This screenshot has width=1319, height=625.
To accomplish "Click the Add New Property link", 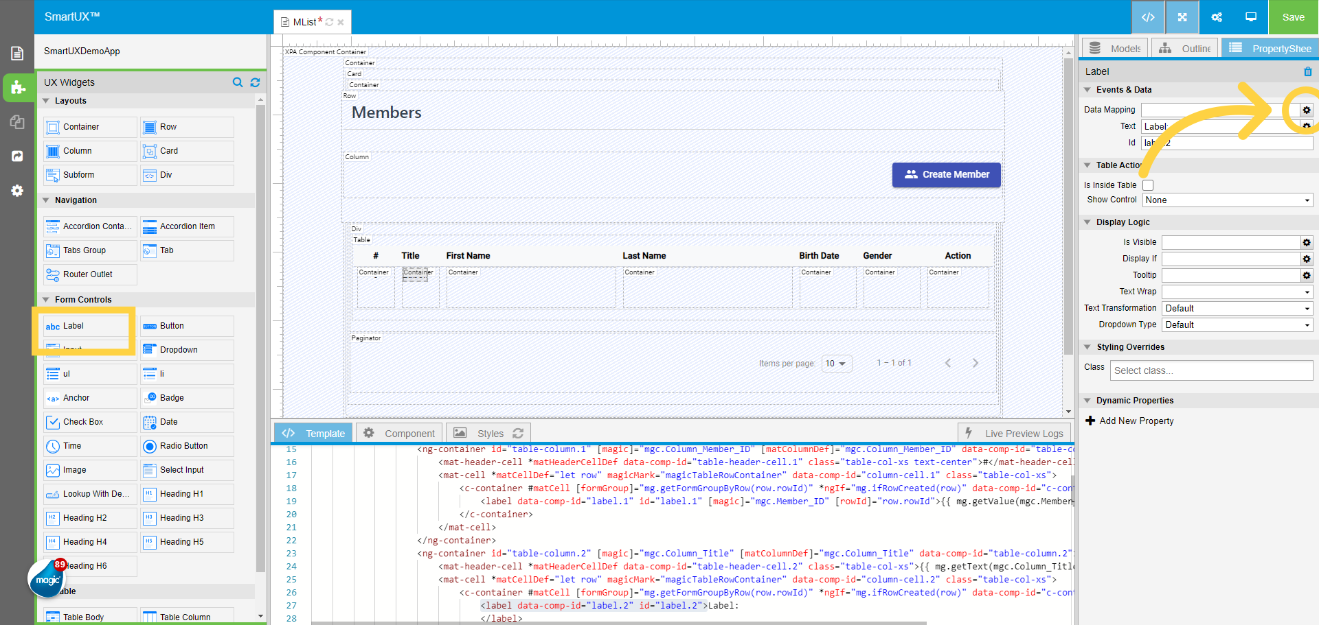I will 1135,421.
